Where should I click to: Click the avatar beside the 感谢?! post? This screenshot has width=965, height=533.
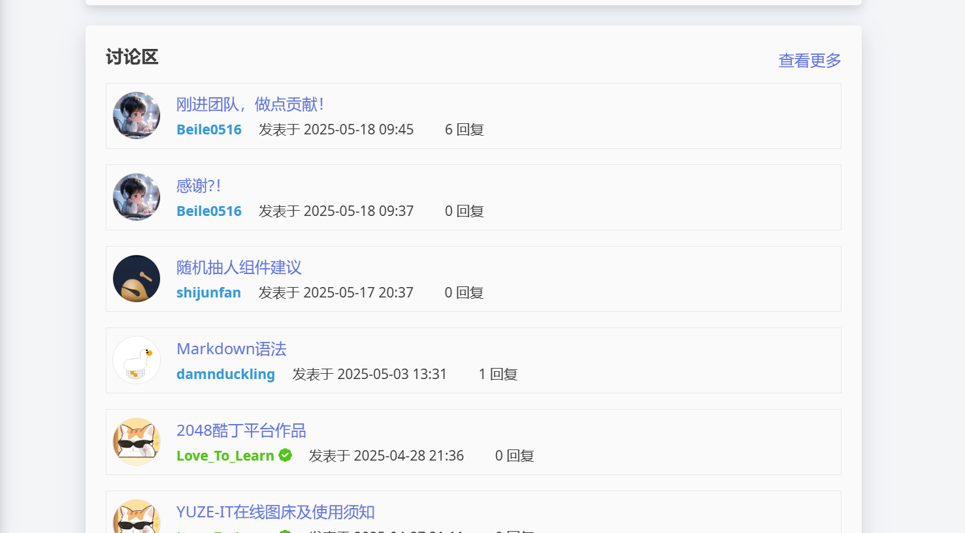click(x=137, y=197)
